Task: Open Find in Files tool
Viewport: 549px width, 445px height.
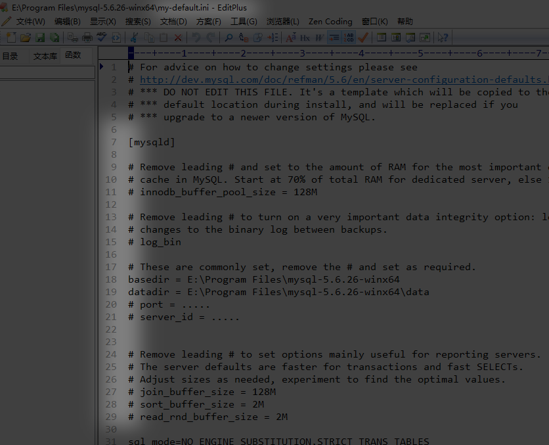Action: point(257,37)
